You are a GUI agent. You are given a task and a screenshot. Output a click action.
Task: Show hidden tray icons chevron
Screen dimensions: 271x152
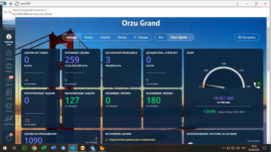click(x=223, y=148)
